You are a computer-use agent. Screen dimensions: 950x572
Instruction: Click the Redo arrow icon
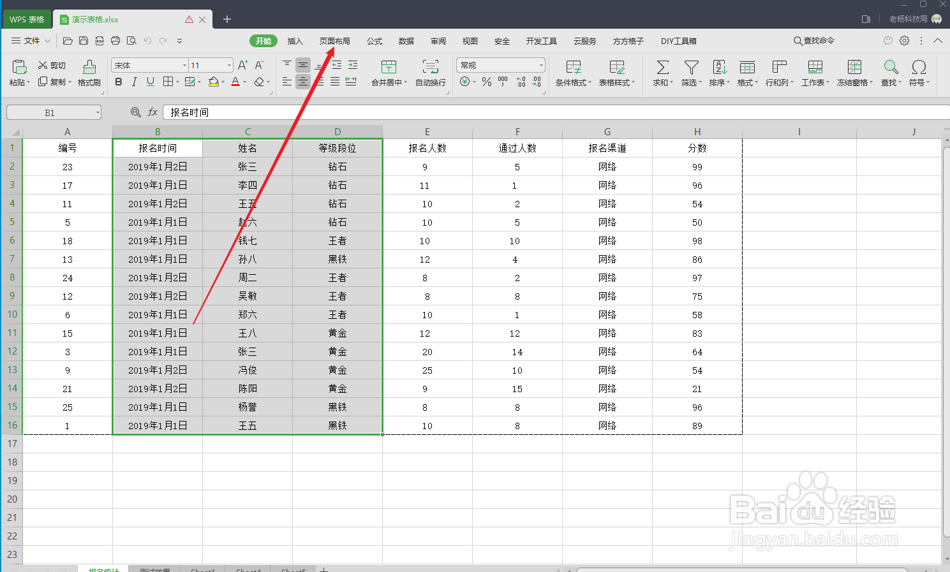pos(163,41)
